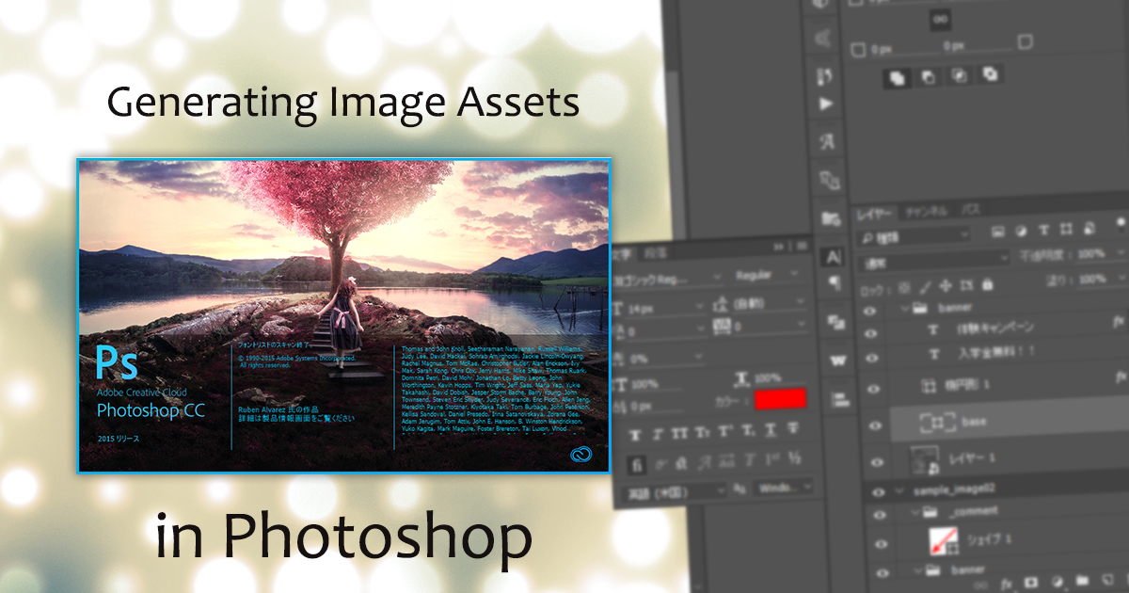The height and width of the screenshot is (593, 1129).
Task: Switch to the パス tab
Action: click(971, 210)
